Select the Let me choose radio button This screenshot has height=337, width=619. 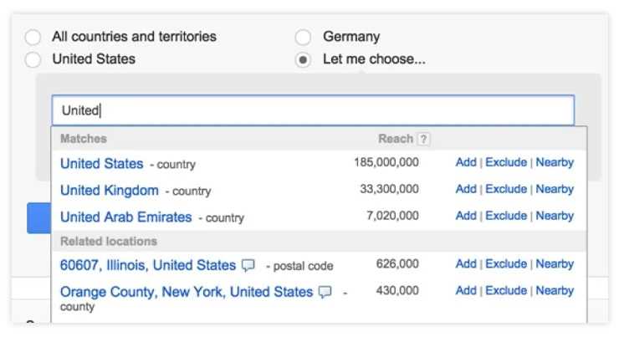coord(304,60)
